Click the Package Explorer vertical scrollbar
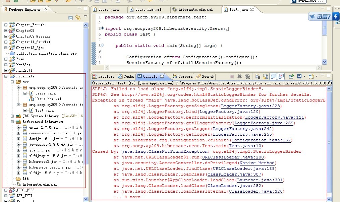 tap(86, 100)
